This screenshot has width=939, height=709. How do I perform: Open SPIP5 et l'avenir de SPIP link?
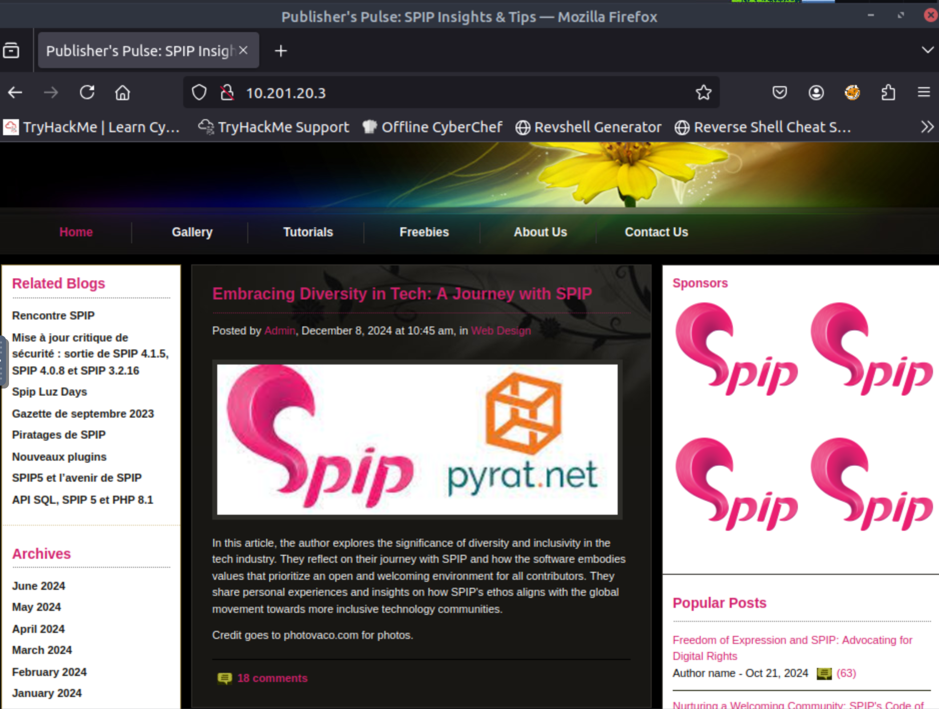coord(77,478)
